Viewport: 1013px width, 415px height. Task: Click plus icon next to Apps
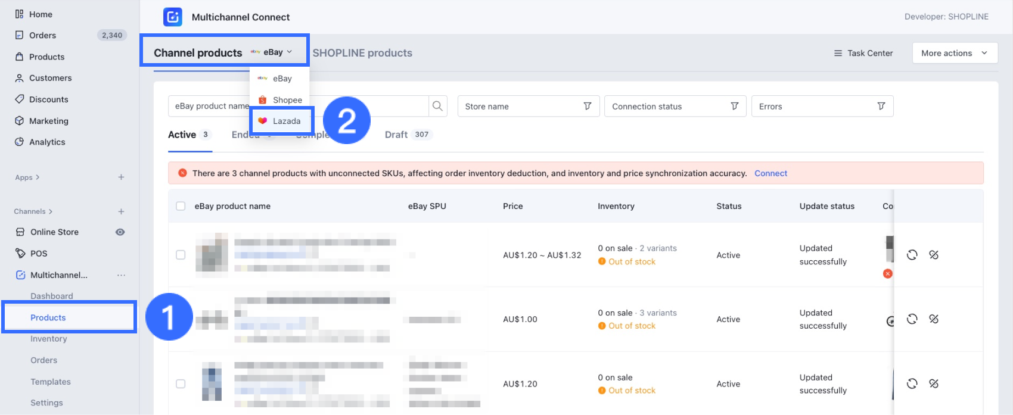[121, 177]
